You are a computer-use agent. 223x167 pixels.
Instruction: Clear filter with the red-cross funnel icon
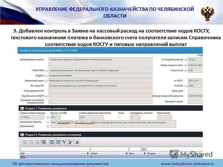71,142
